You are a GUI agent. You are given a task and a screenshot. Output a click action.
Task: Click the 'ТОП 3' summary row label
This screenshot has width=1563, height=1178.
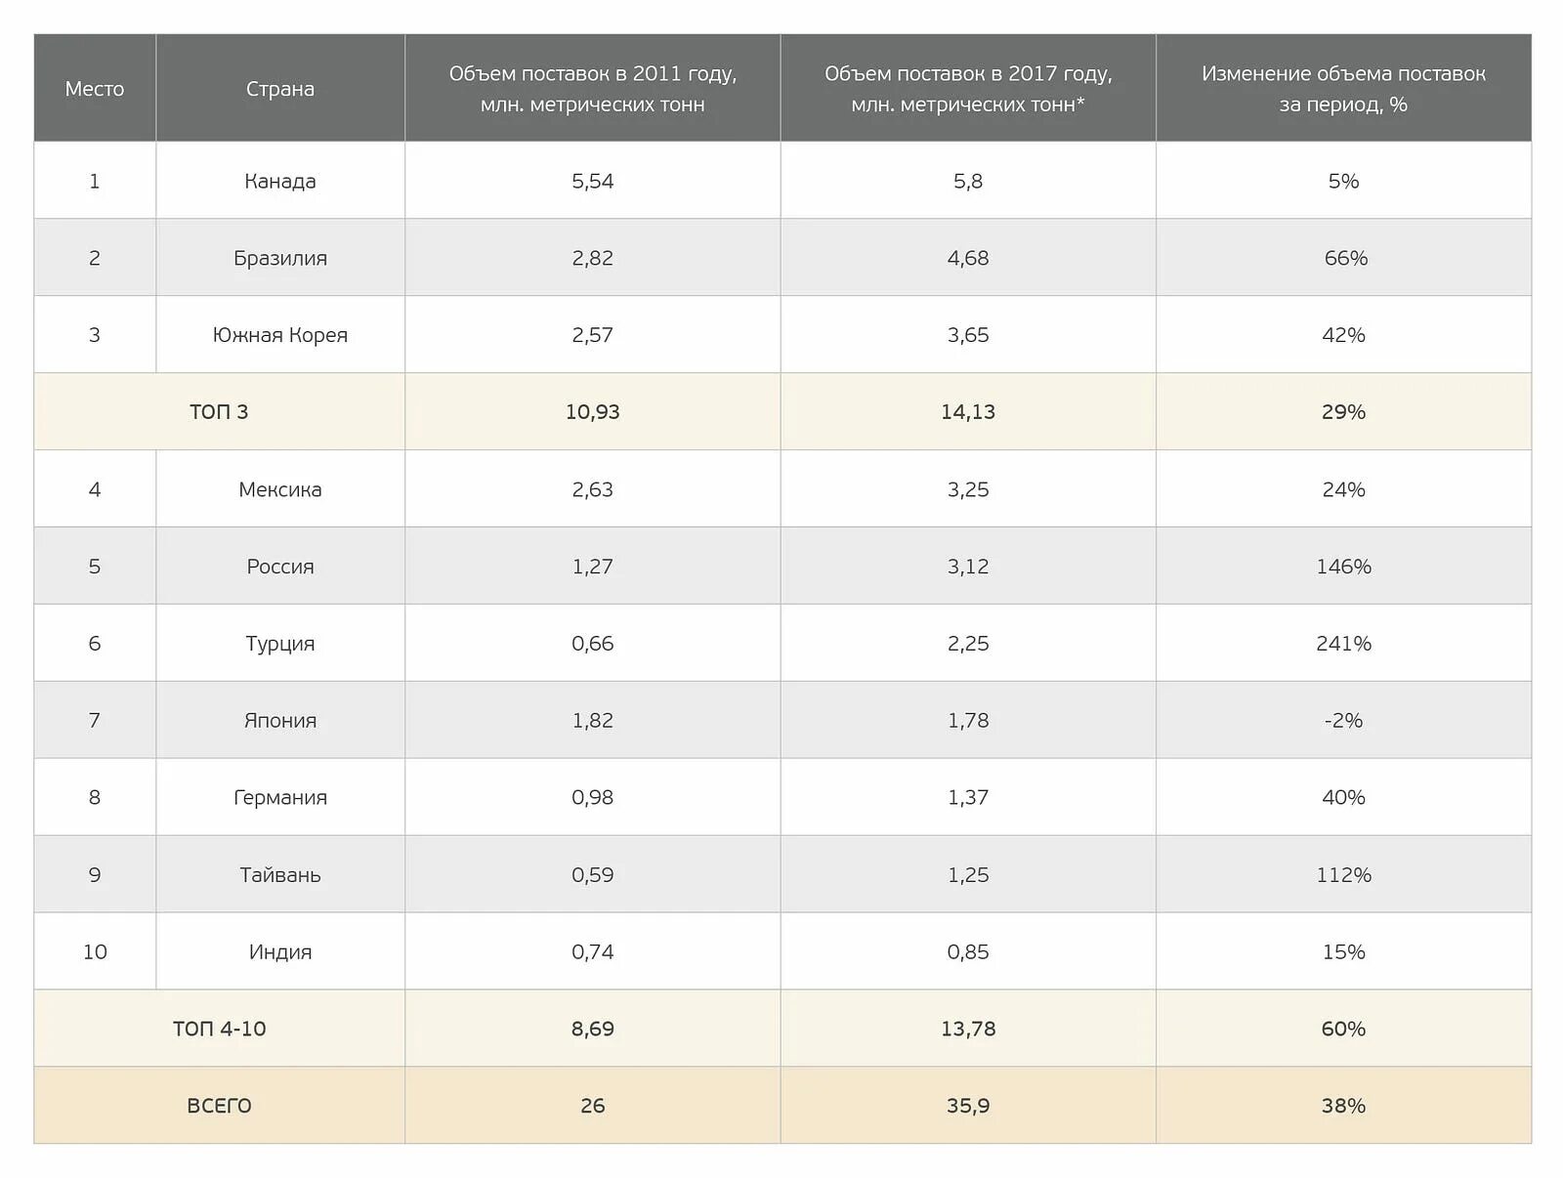pyautogui.click(x=219, y=412)
